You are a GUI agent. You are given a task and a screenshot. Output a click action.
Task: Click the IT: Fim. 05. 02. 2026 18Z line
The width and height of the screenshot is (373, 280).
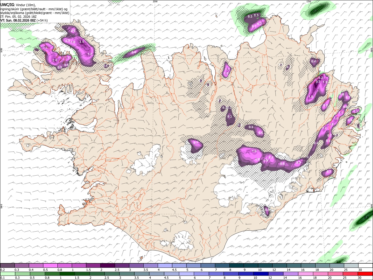(18, 17)
